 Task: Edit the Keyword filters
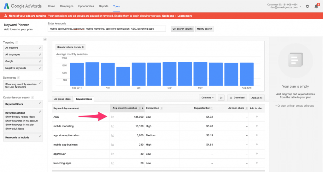[x=40, y=103]
